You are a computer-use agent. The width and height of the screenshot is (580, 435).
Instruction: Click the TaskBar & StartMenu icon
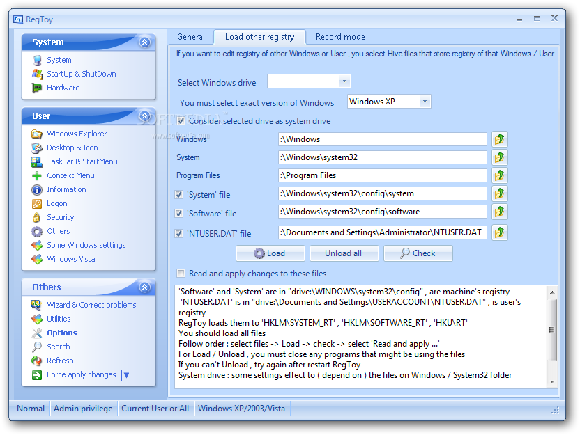pos(37,161)
